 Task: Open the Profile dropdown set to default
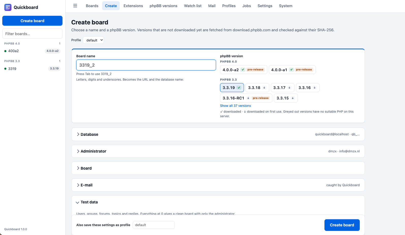93,40
